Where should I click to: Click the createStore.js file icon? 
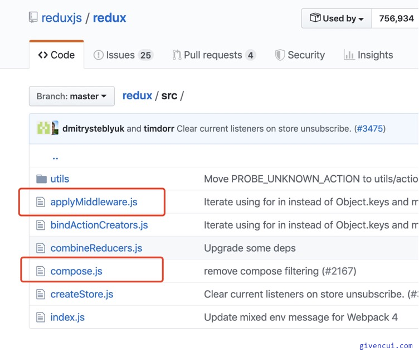click(x=41, y=294)
